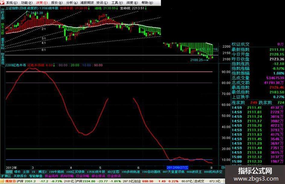Click the 最新指数 value 2111.18
285x184 pixels.
coord(277,50)
